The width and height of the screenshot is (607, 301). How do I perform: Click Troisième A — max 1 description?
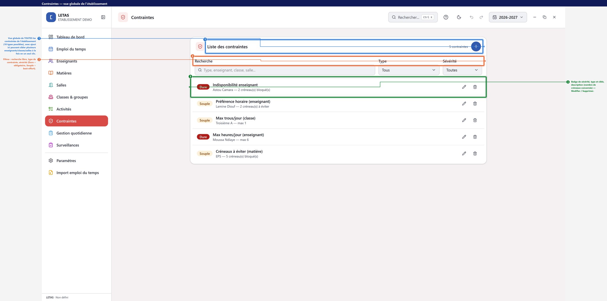coord(231,123)
